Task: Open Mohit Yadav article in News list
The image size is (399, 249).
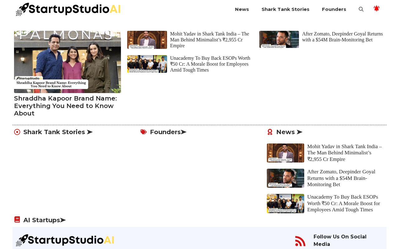Action: coord(344,153)
